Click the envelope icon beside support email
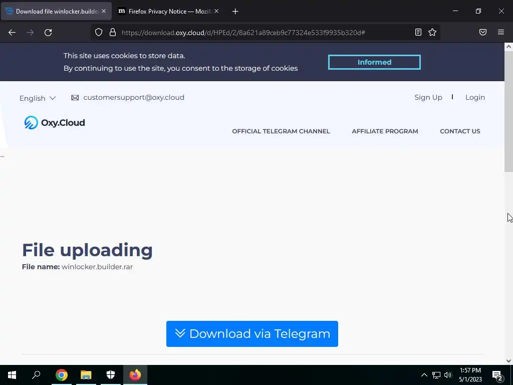This screenshot has height=385, width=513. (75, 98)
